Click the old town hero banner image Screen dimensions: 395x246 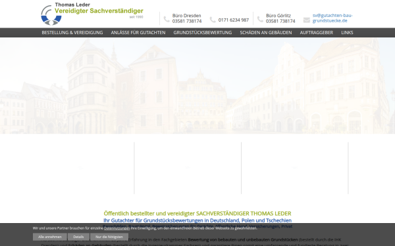(197, 85)
